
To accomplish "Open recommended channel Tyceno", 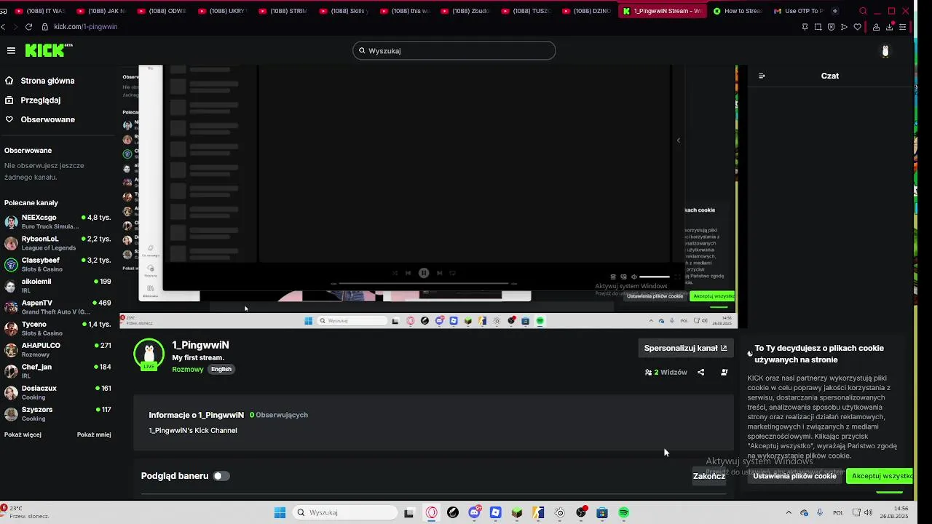I will (x=58, y=328).
